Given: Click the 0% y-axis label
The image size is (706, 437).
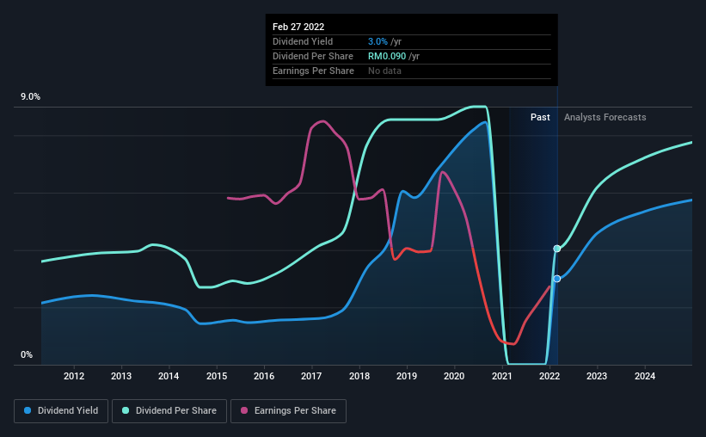Looking at the screenshot, I should point(27,354).
